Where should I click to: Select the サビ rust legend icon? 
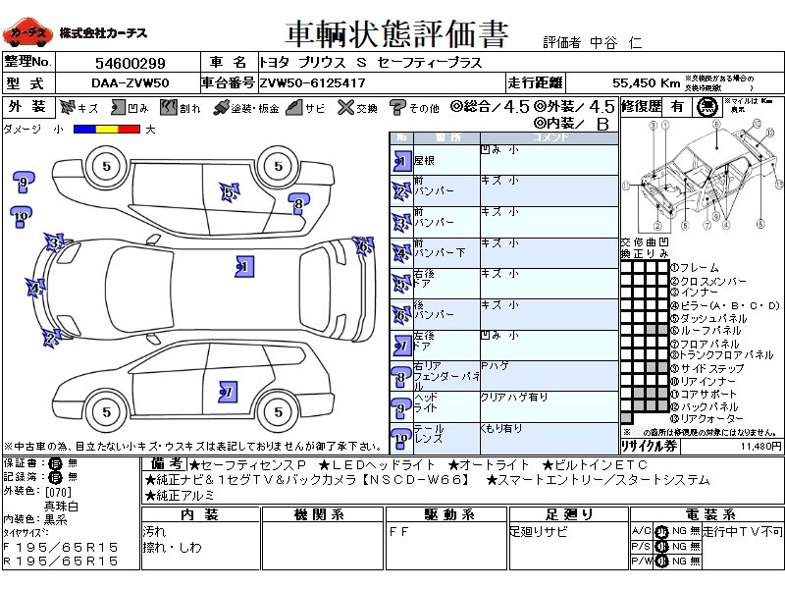coord(295,107)
